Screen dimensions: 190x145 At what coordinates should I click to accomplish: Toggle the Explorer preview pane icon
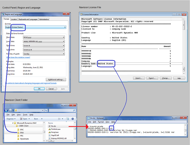(67, 119)
